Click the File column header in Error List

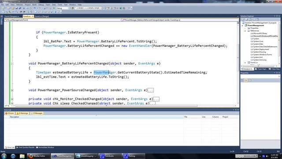click(x=193, y=117)
